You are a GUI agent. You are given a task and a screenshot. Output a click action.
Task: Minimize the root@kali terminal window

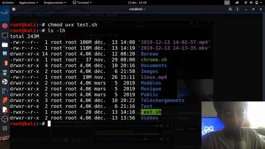pyautogui.click(x=246, y=9)
